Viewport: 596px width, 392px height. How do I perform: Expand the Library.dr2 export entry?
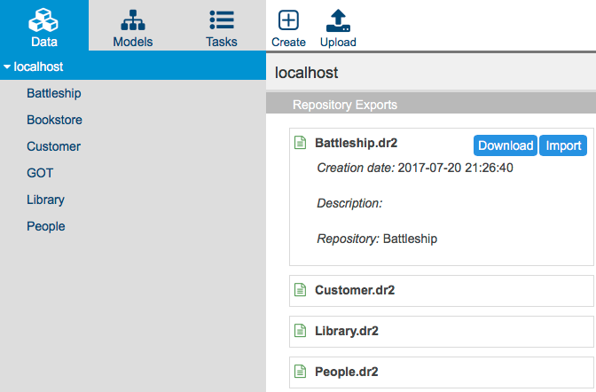442,332
